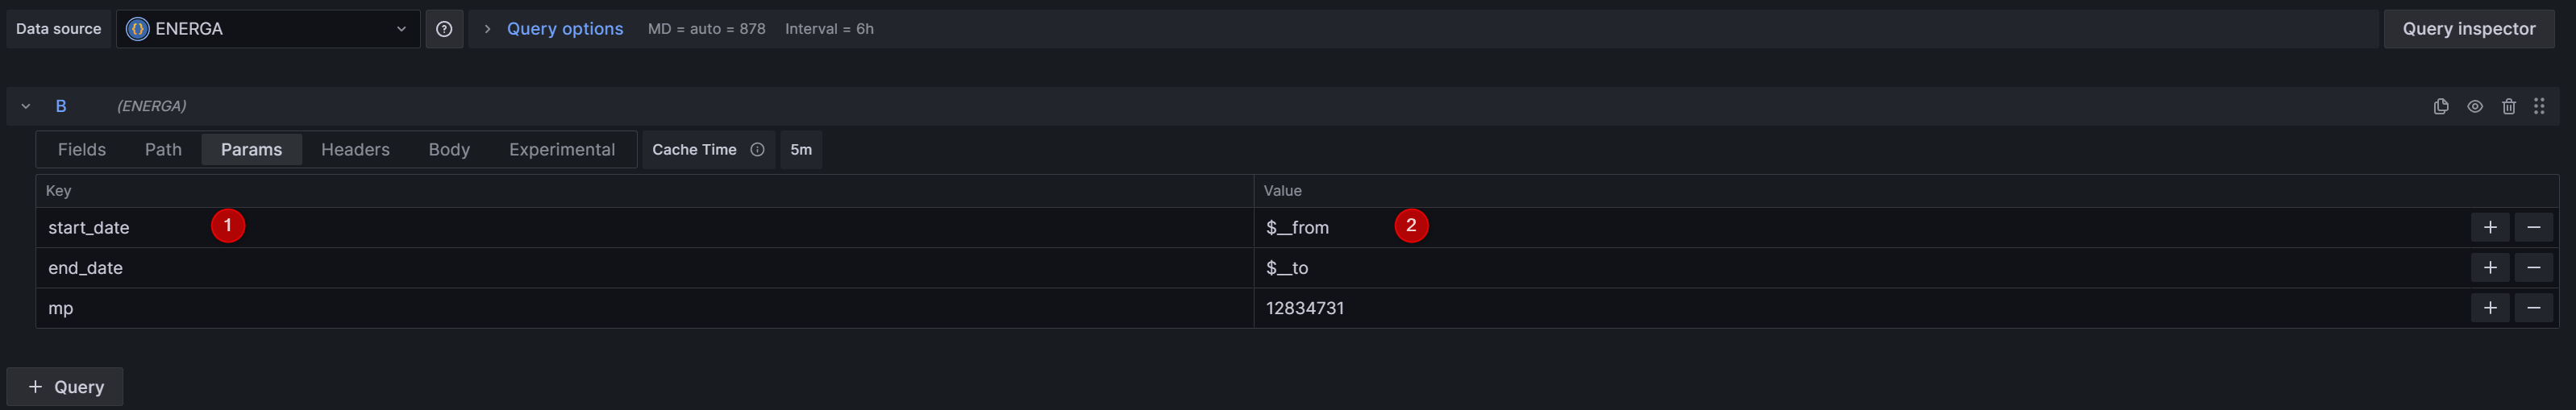Screen dimensions: 2576x410
Task: Open the Query inspector
Action: click(2468, 29)
